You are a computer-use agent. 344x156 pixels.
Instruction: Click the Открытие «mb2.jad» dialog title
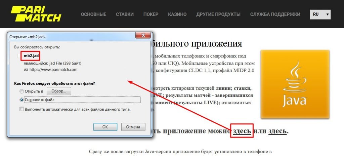(x=28, y=37)
